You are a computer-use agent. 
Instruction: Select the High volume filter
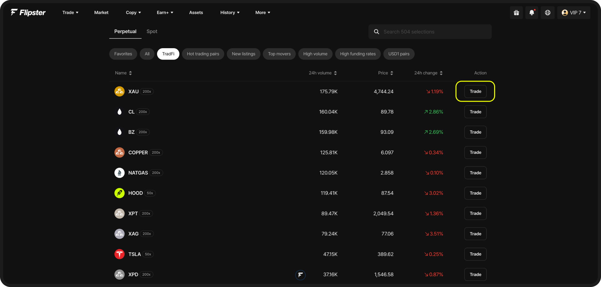(315, 54)
